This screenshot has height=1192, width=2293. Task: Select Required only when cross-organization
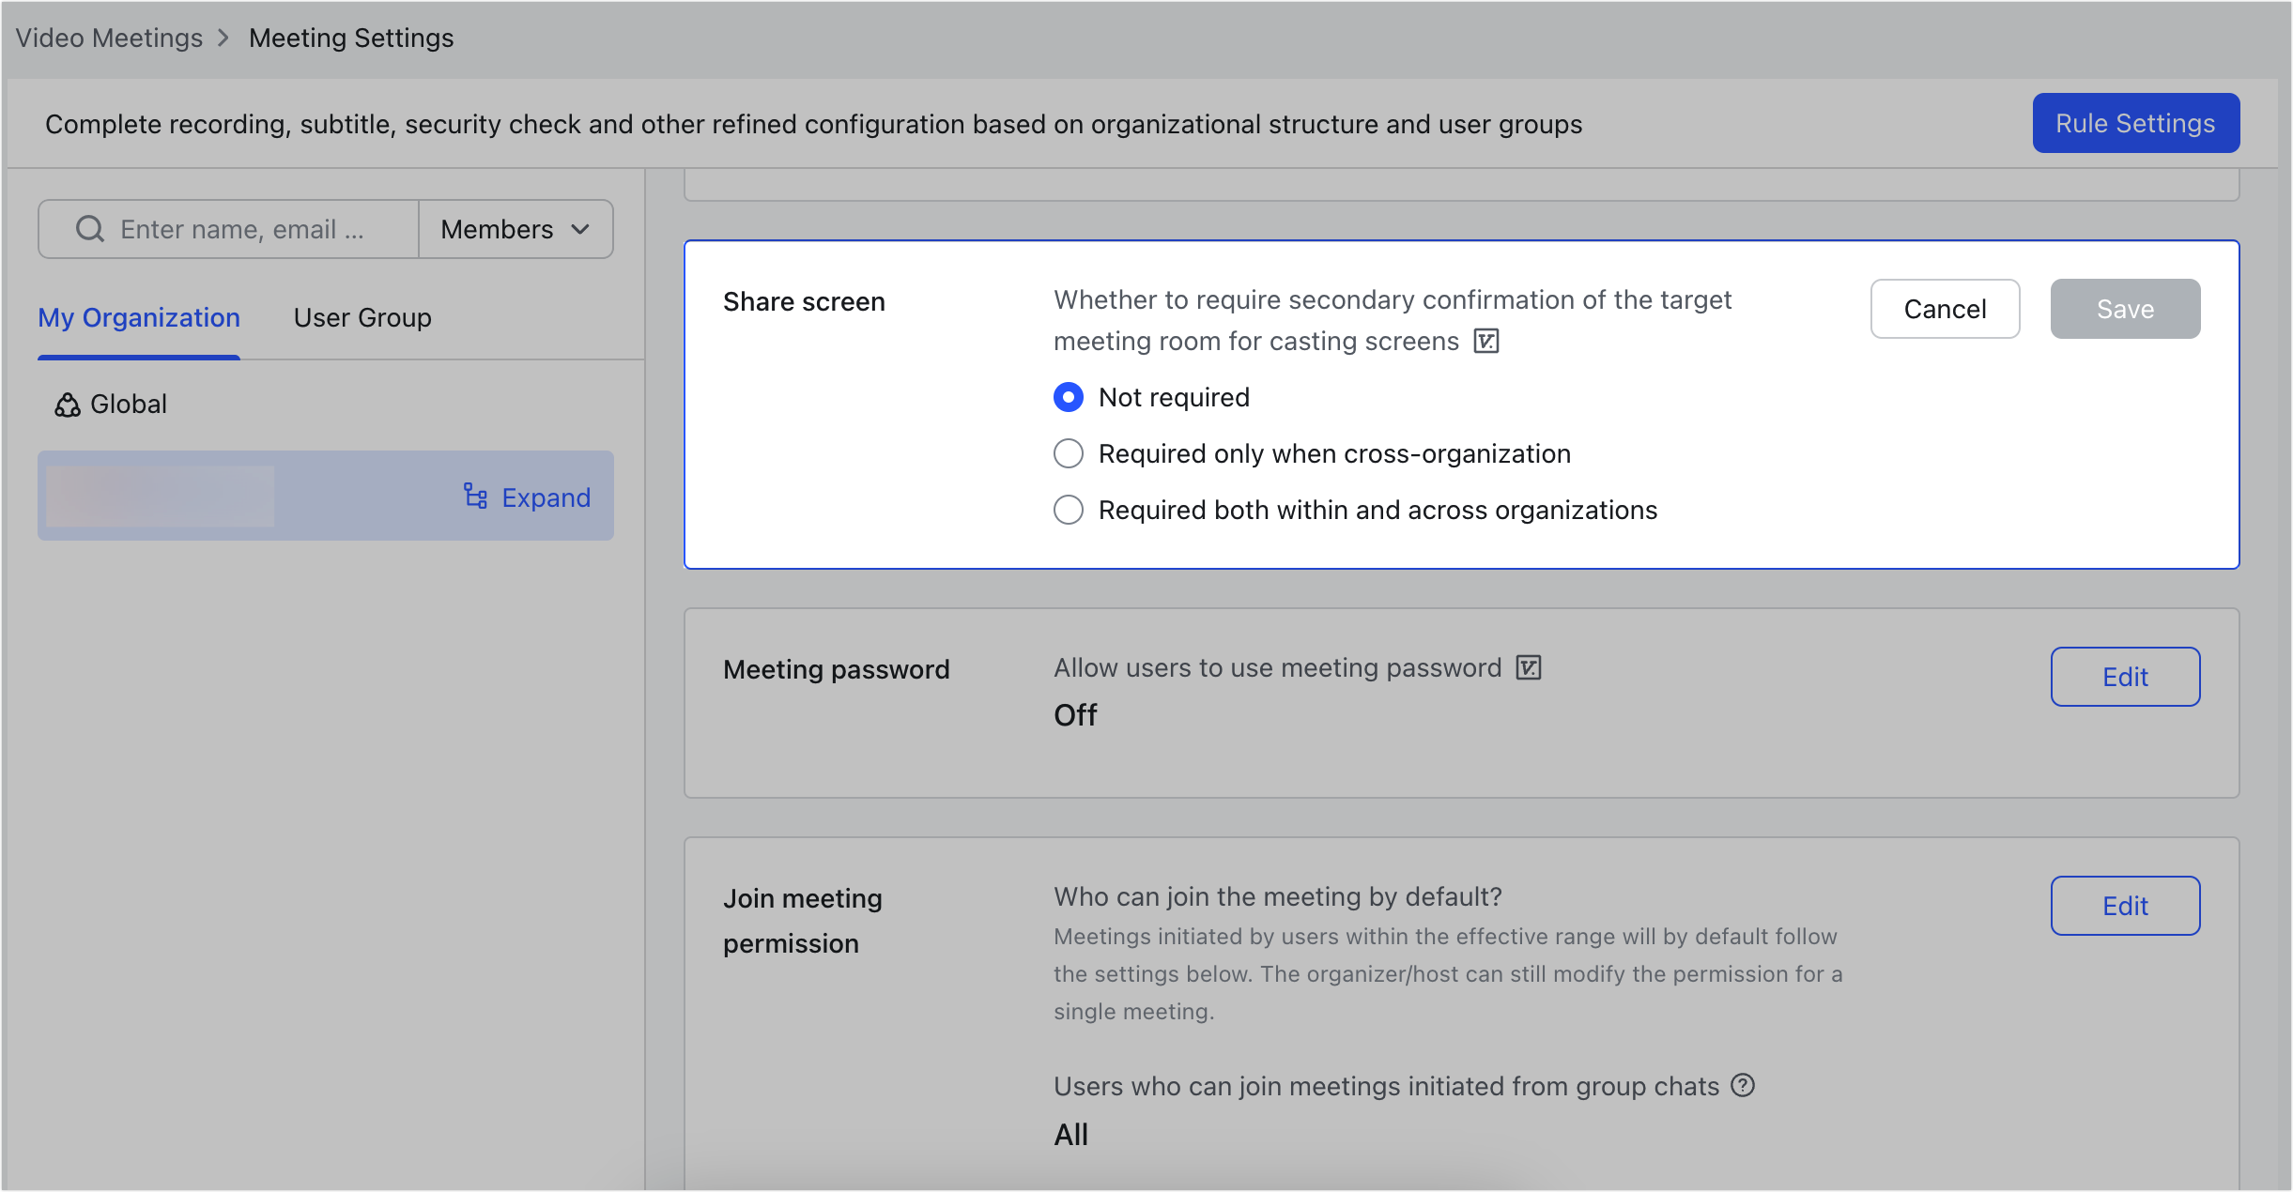coord(1069,453)
